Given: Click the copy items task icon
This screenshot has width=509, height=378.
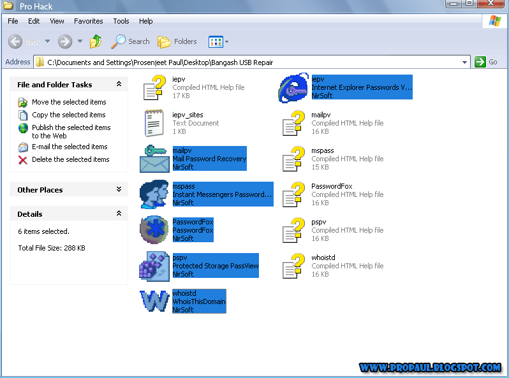Looking at the screenshot, I should pos(23,115).
